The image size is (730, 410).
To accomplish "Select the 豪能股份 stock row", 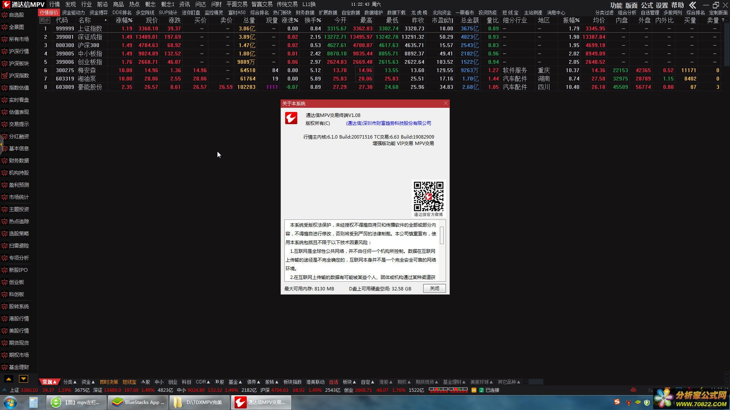I will (380, 87).
